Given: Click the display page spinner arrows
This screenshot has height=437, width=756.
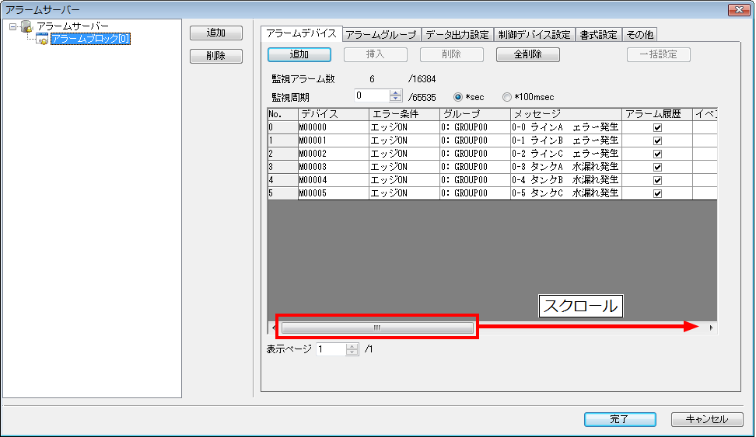Looking at the screenshot, I should 352,349.
